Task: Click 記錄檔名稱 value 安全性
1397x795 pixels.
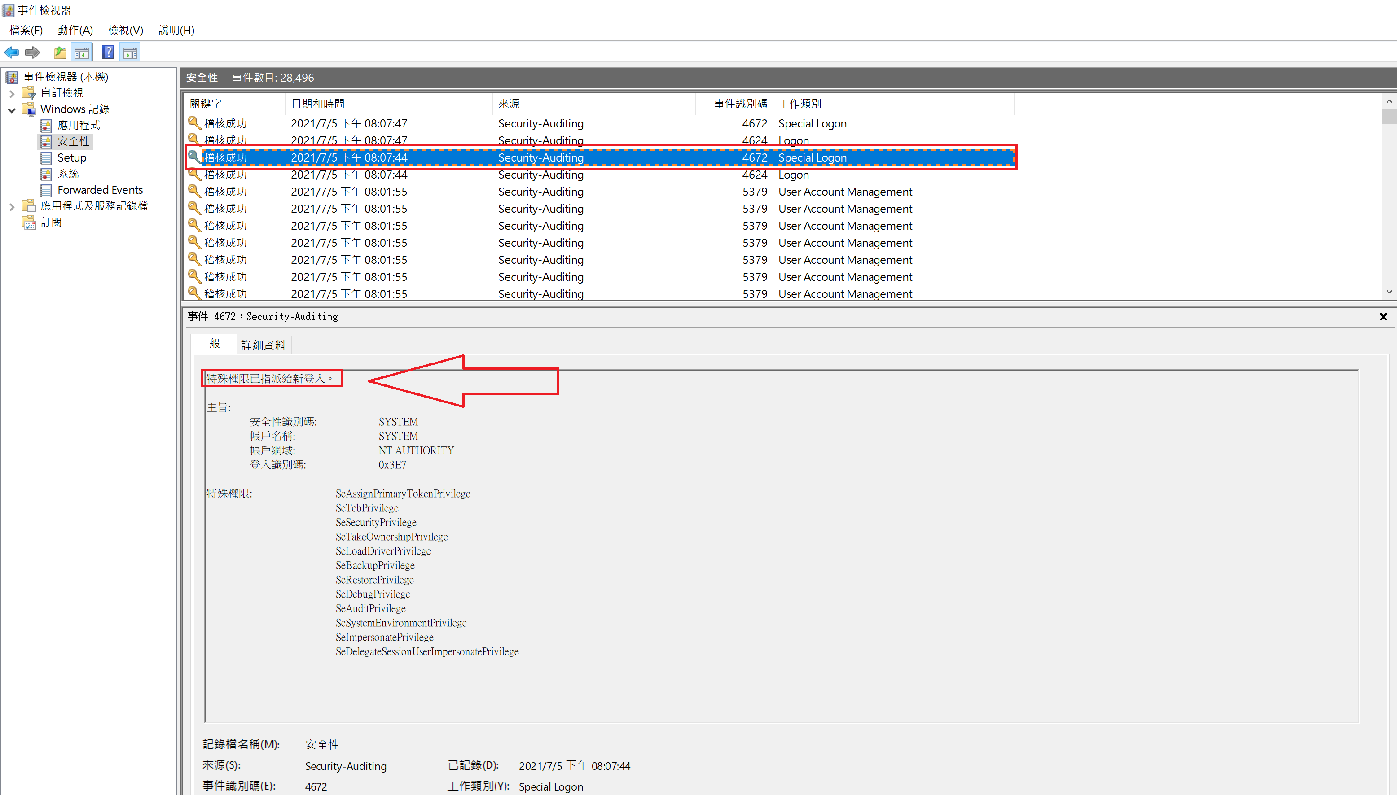Action: click(322, 744)
